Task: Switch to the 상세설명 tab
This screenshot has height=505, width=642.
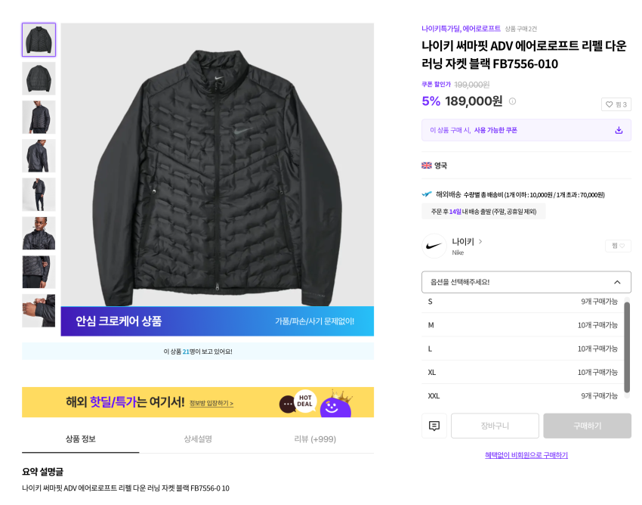Action: coord(198,439)
